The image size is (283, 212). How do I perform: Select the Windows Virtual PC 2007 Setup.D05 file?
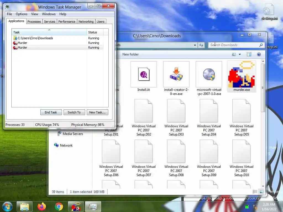[x=242, y=118]
